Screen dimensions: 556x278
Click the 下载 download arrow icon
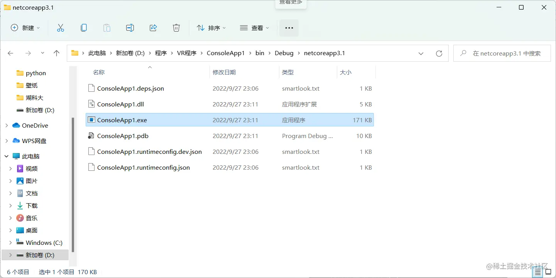point(20,206)
